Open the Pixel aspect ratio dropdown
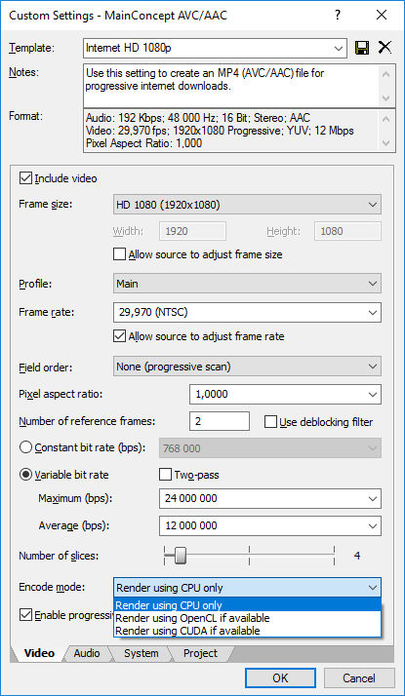This screenshot has height=696, width=405. click(x=373, y=394)
